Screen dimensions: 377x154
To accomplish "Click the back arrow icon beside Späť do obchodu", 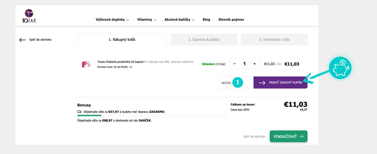I will [x=22, y=40].
